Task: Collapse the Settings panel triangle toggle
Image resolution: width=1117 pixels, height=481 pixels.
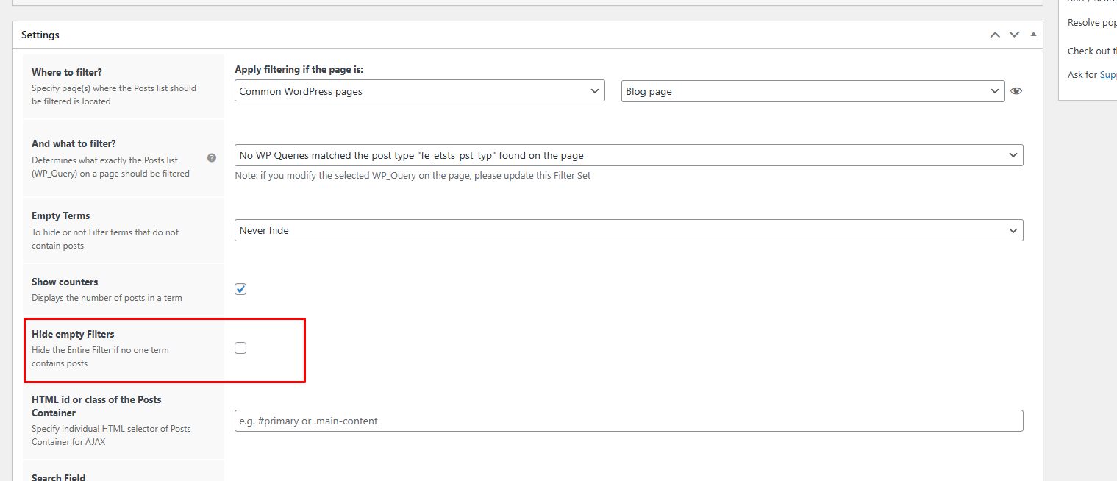Action: click(1033, 34)
